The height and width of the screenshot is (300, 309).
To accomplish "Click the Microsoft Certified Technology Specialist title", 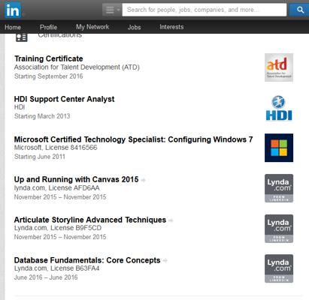I will click(133, 139).
